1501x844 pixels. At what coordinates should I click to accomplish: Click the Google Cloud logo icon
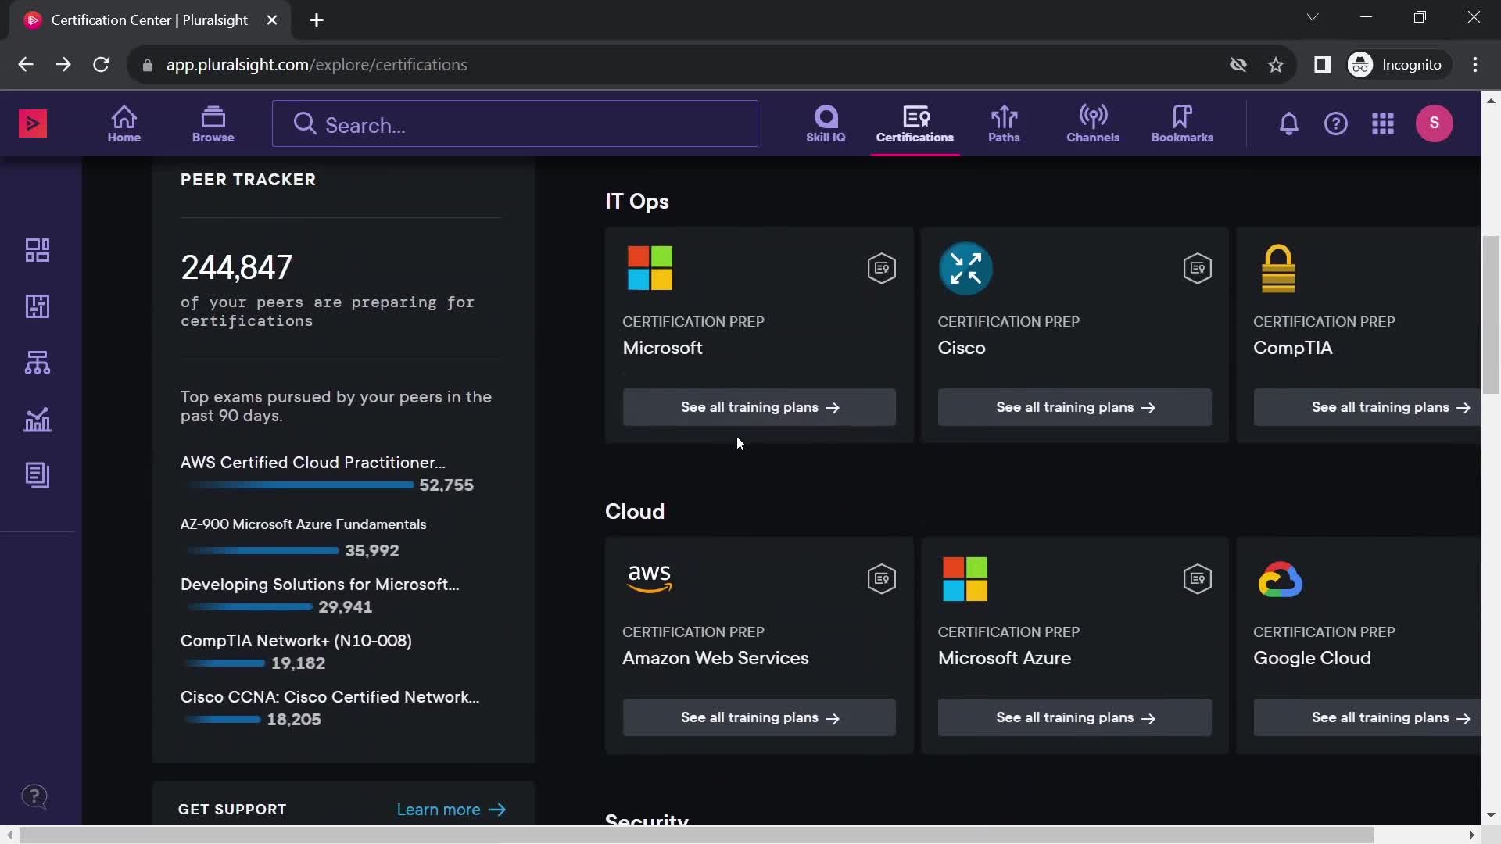coord(1280,579)
